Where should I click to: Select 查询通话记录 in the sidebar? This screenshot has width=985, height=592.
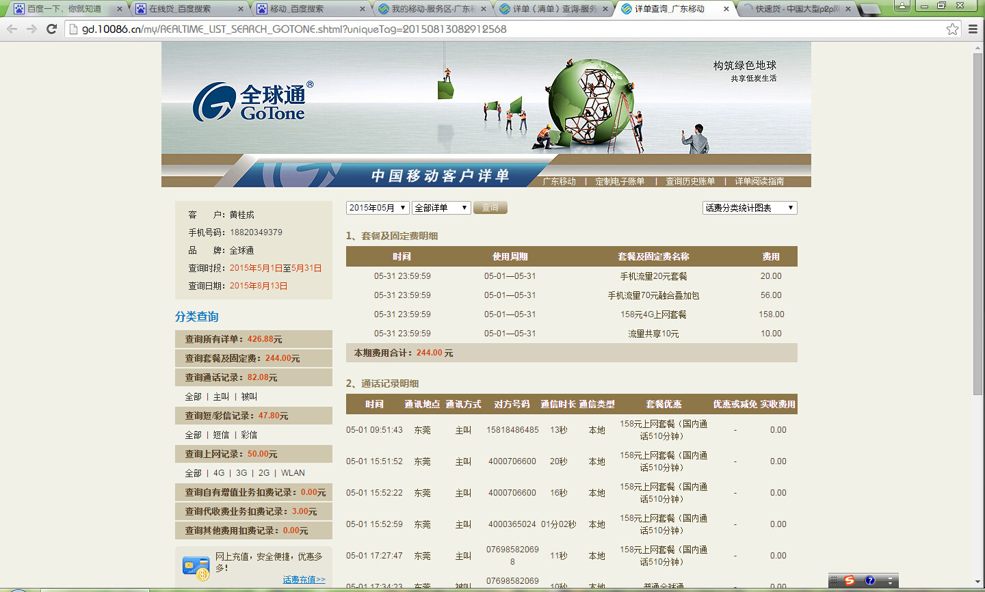point(254,377)
